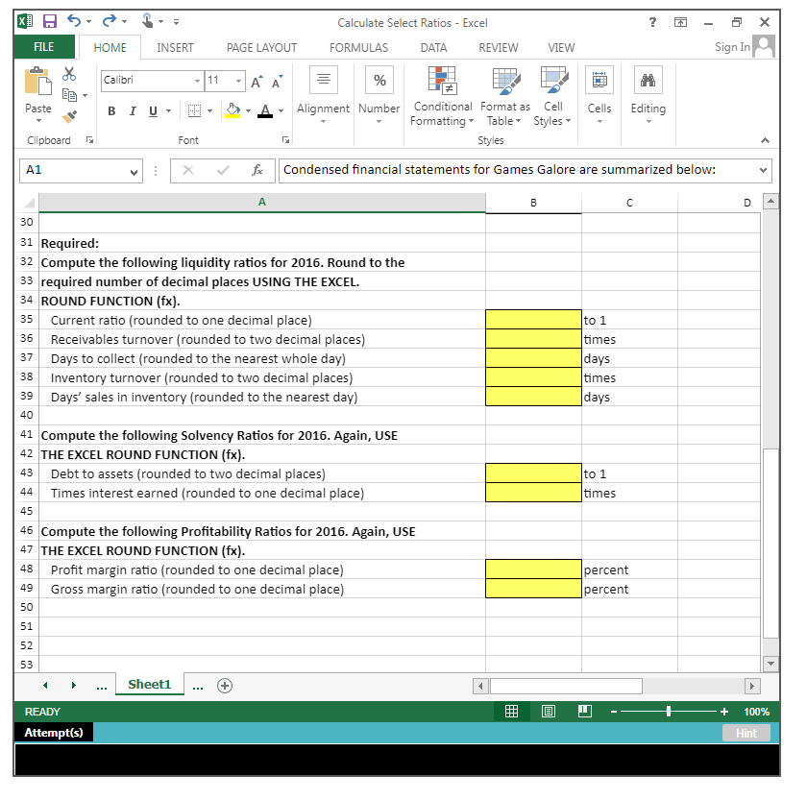Click the Sign In link
This screenshot has height=800, width=807.
(x=734, y=47)
